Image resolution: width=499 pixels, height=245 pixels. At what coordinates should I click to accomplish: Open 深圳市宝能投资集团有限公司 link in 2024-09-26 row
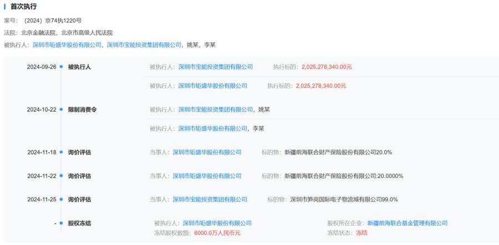(x=216, y=67)
